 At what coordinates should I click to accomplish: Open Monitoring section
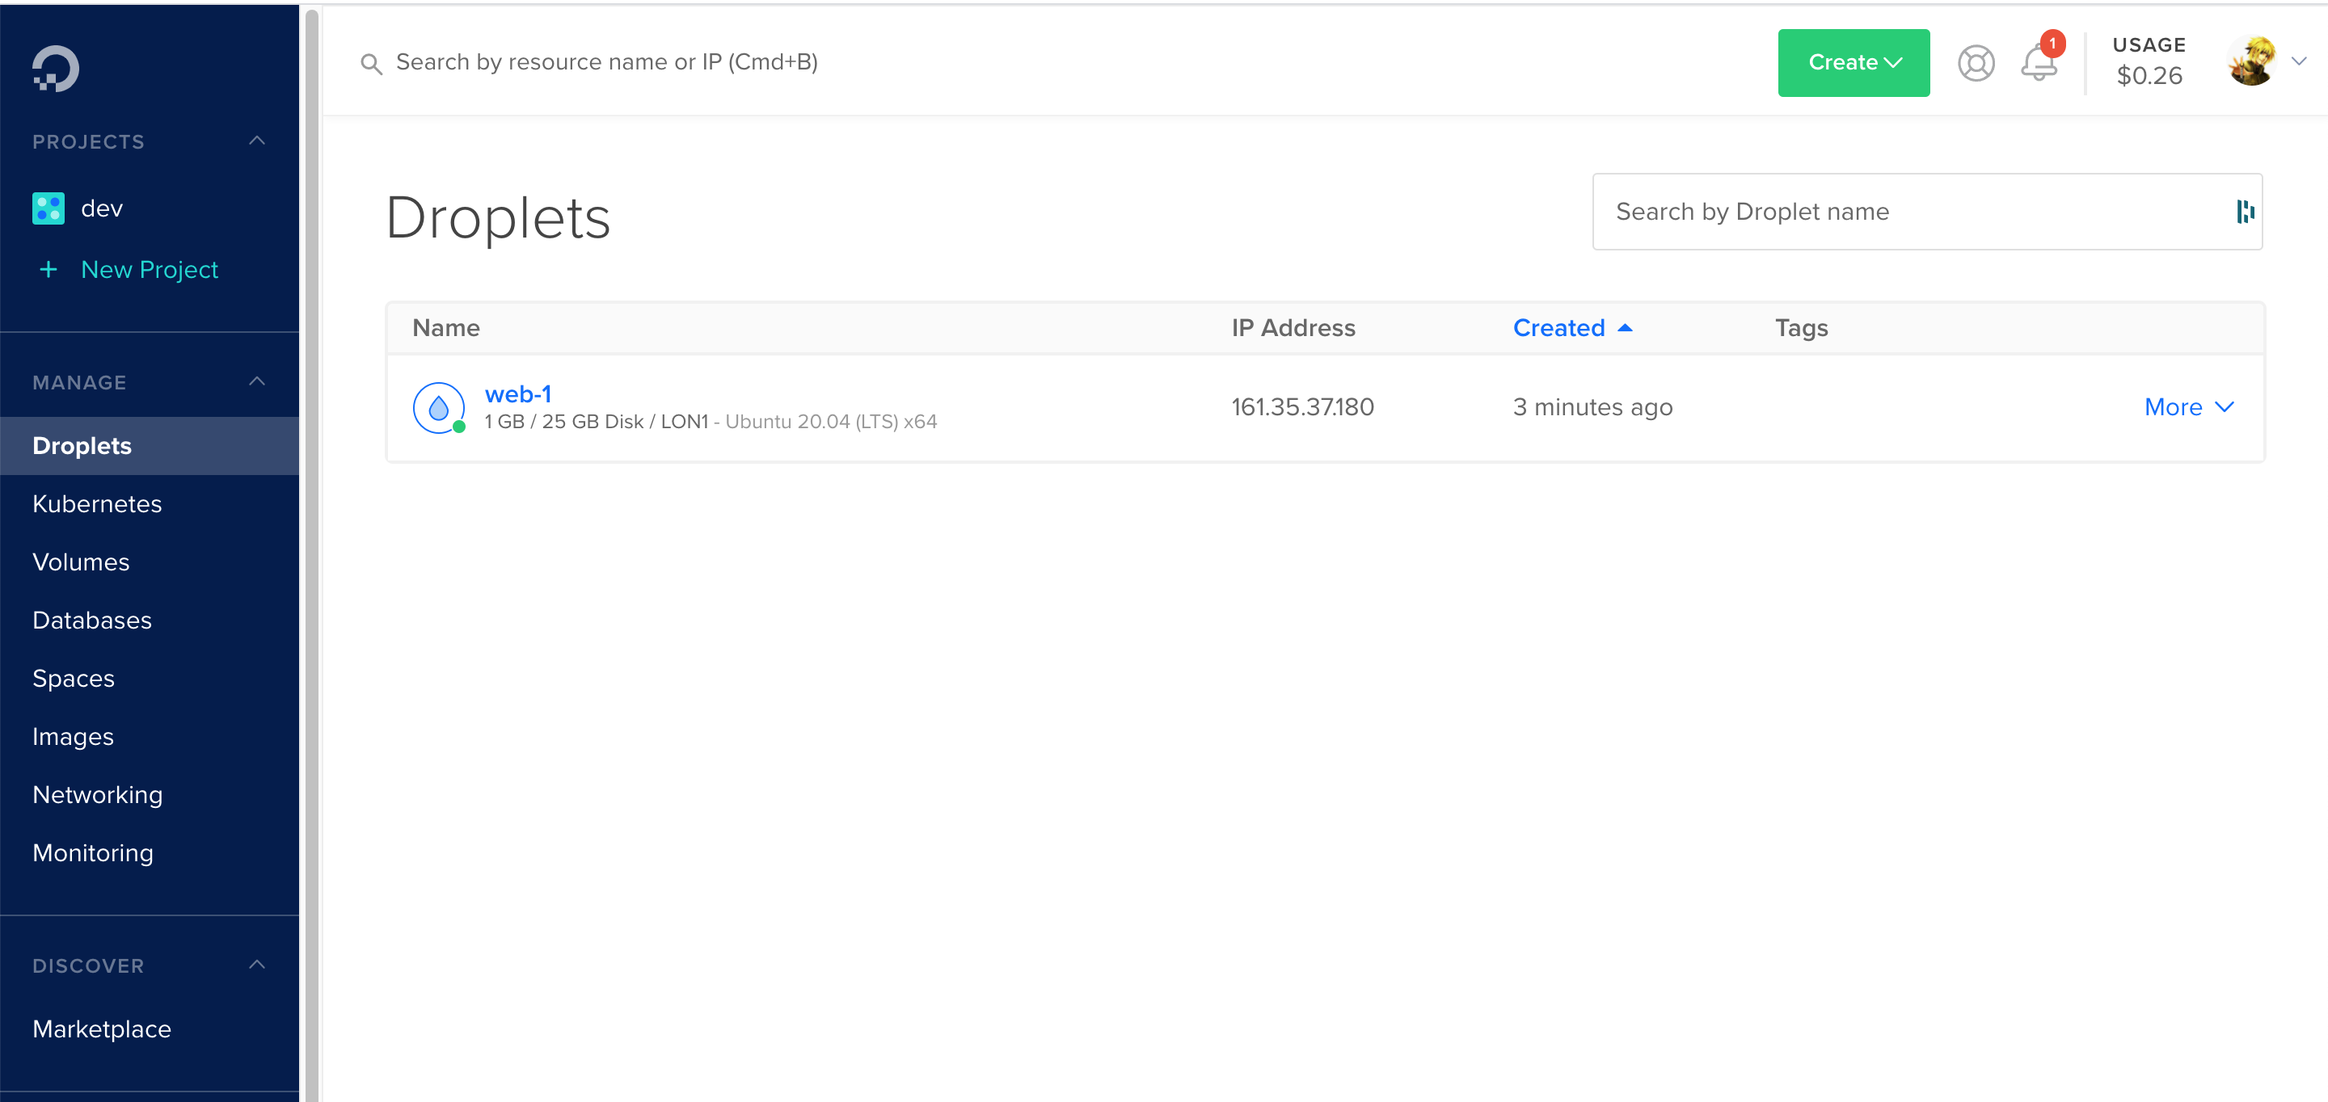pos(93,854)
